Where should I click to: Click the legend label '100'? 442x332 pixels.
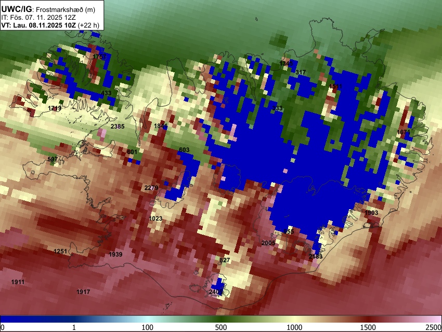(x=148, y=327)
